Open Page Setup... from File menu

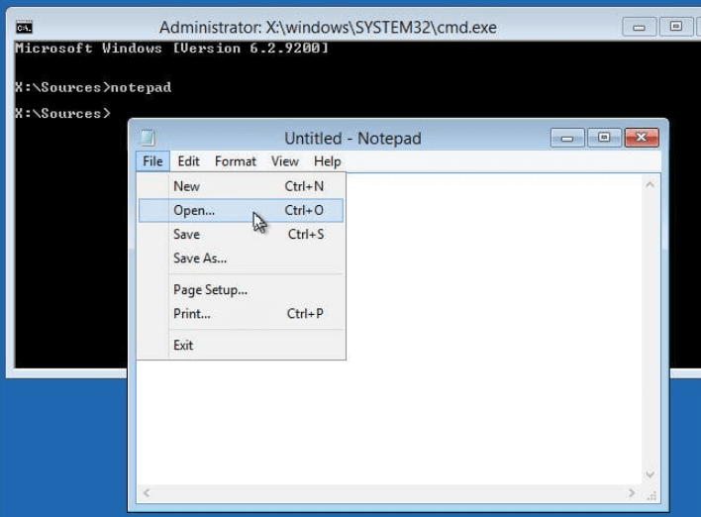pos(241,290)
